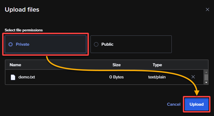This screenshot has height=116, width=214.
Task: Close the Upload files dialog
Action: [207, 9]
